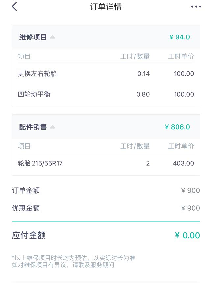Go back using the left arrow

click(x=14, y=7)
